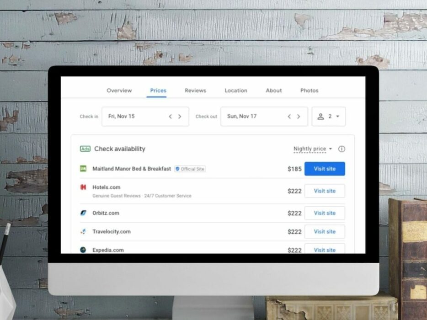The height and width of the screenshot is (320, 427).
Task: Click the Expedia.com logo icon
Action: click(x=83, y=250)
